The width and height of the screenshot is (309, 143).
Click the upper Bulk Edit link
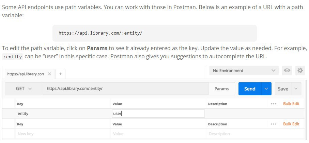291,104
